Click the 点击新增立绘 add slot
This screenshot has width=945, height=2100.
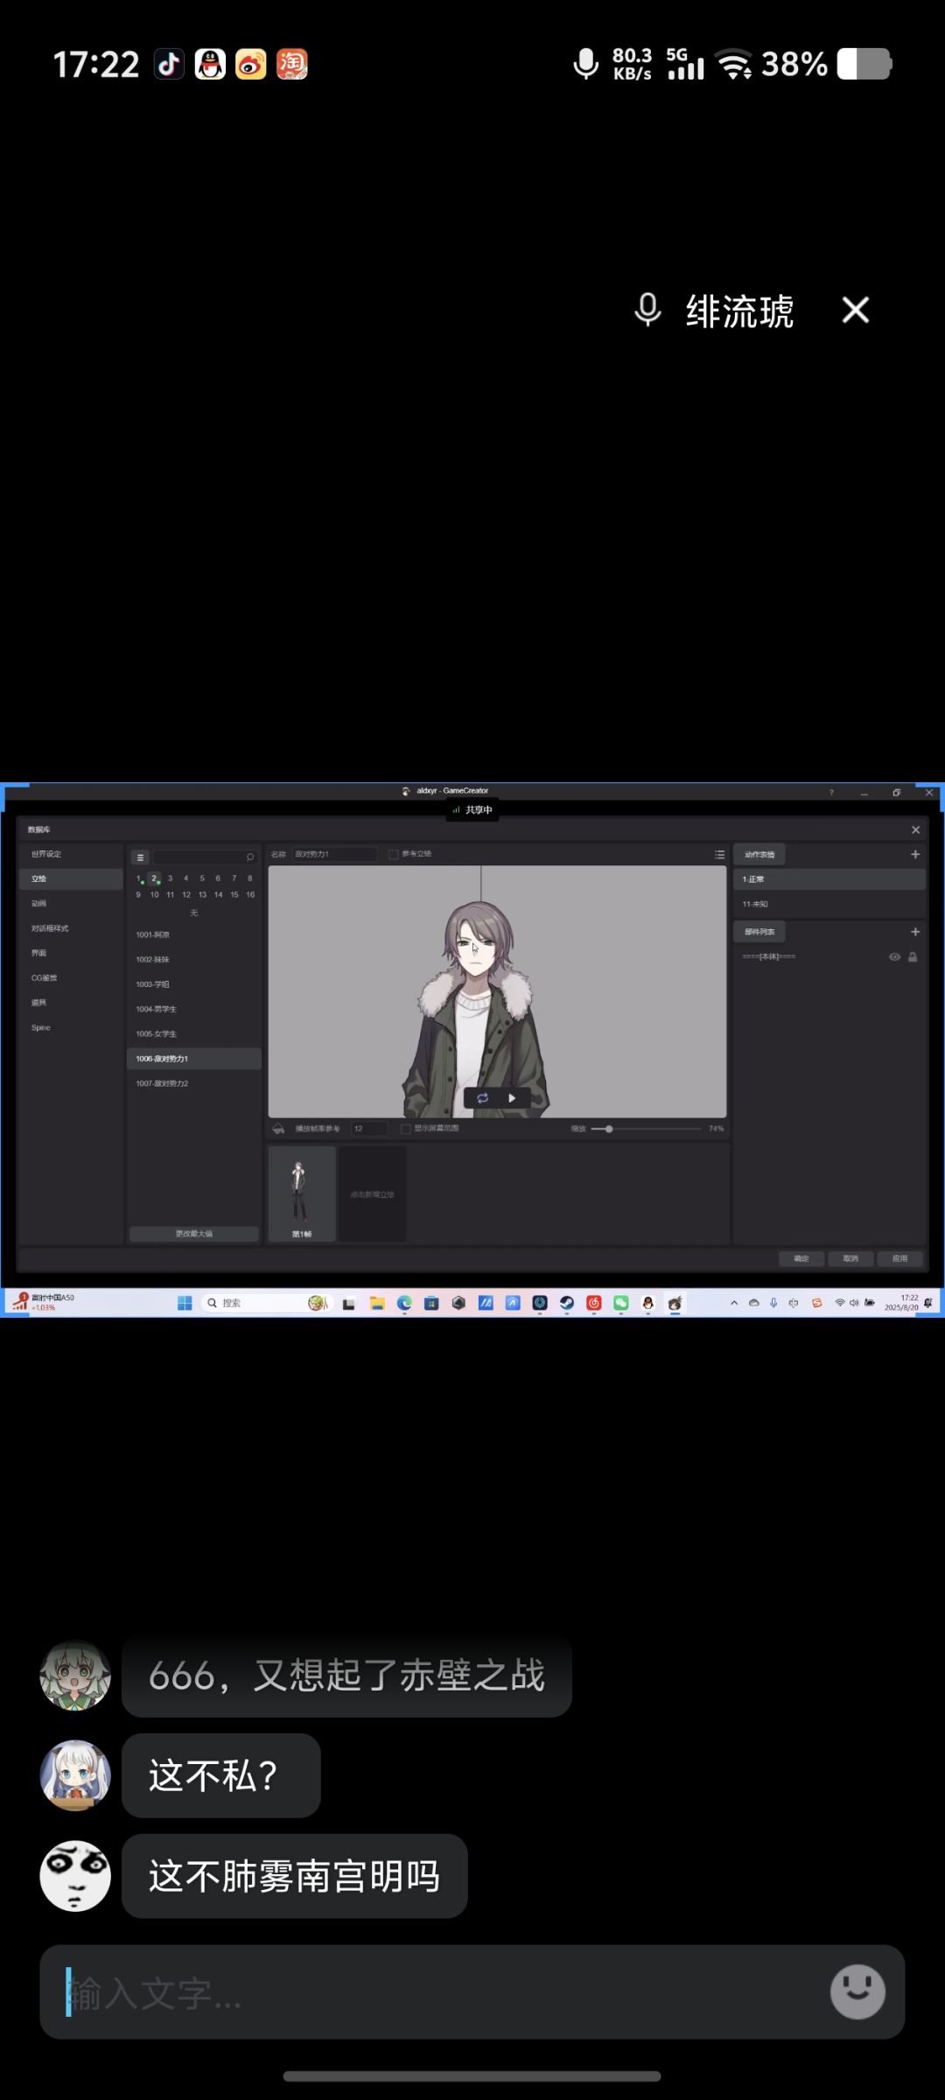[x=373, y=1193]
